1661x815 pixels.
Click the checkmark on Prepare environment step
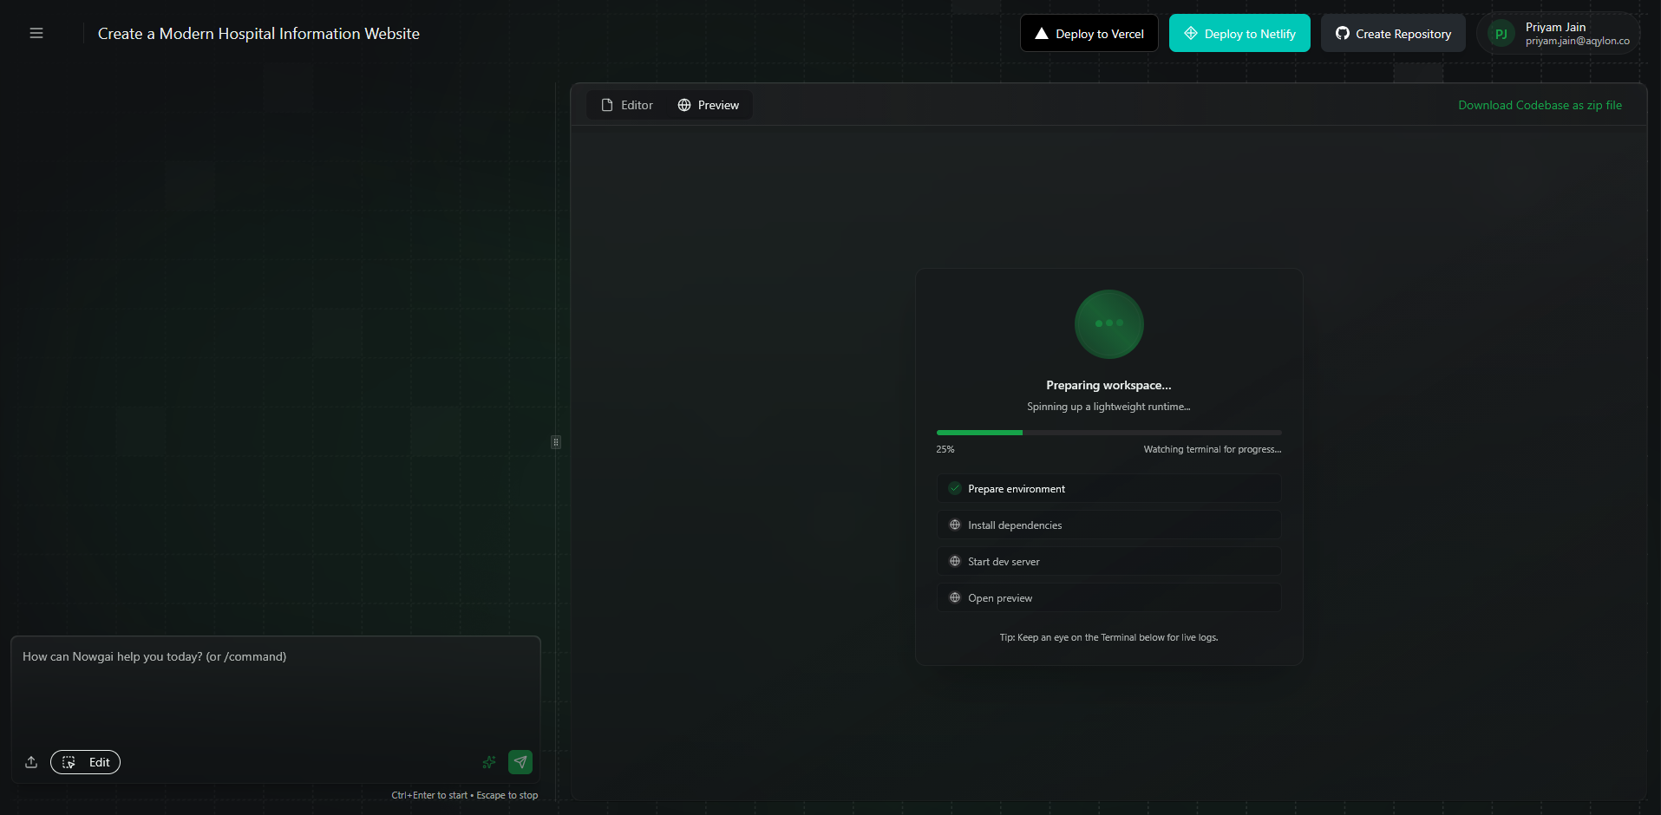(955, 488)
